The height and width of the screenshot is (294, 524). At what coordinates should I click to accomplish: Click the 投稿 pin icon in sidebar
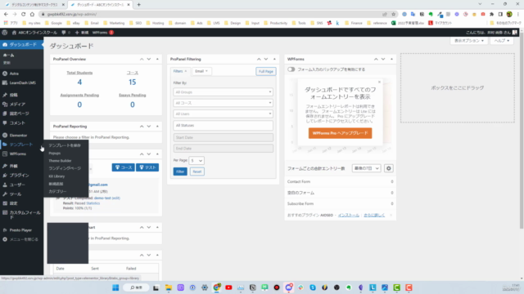click(x=5, y=95)
